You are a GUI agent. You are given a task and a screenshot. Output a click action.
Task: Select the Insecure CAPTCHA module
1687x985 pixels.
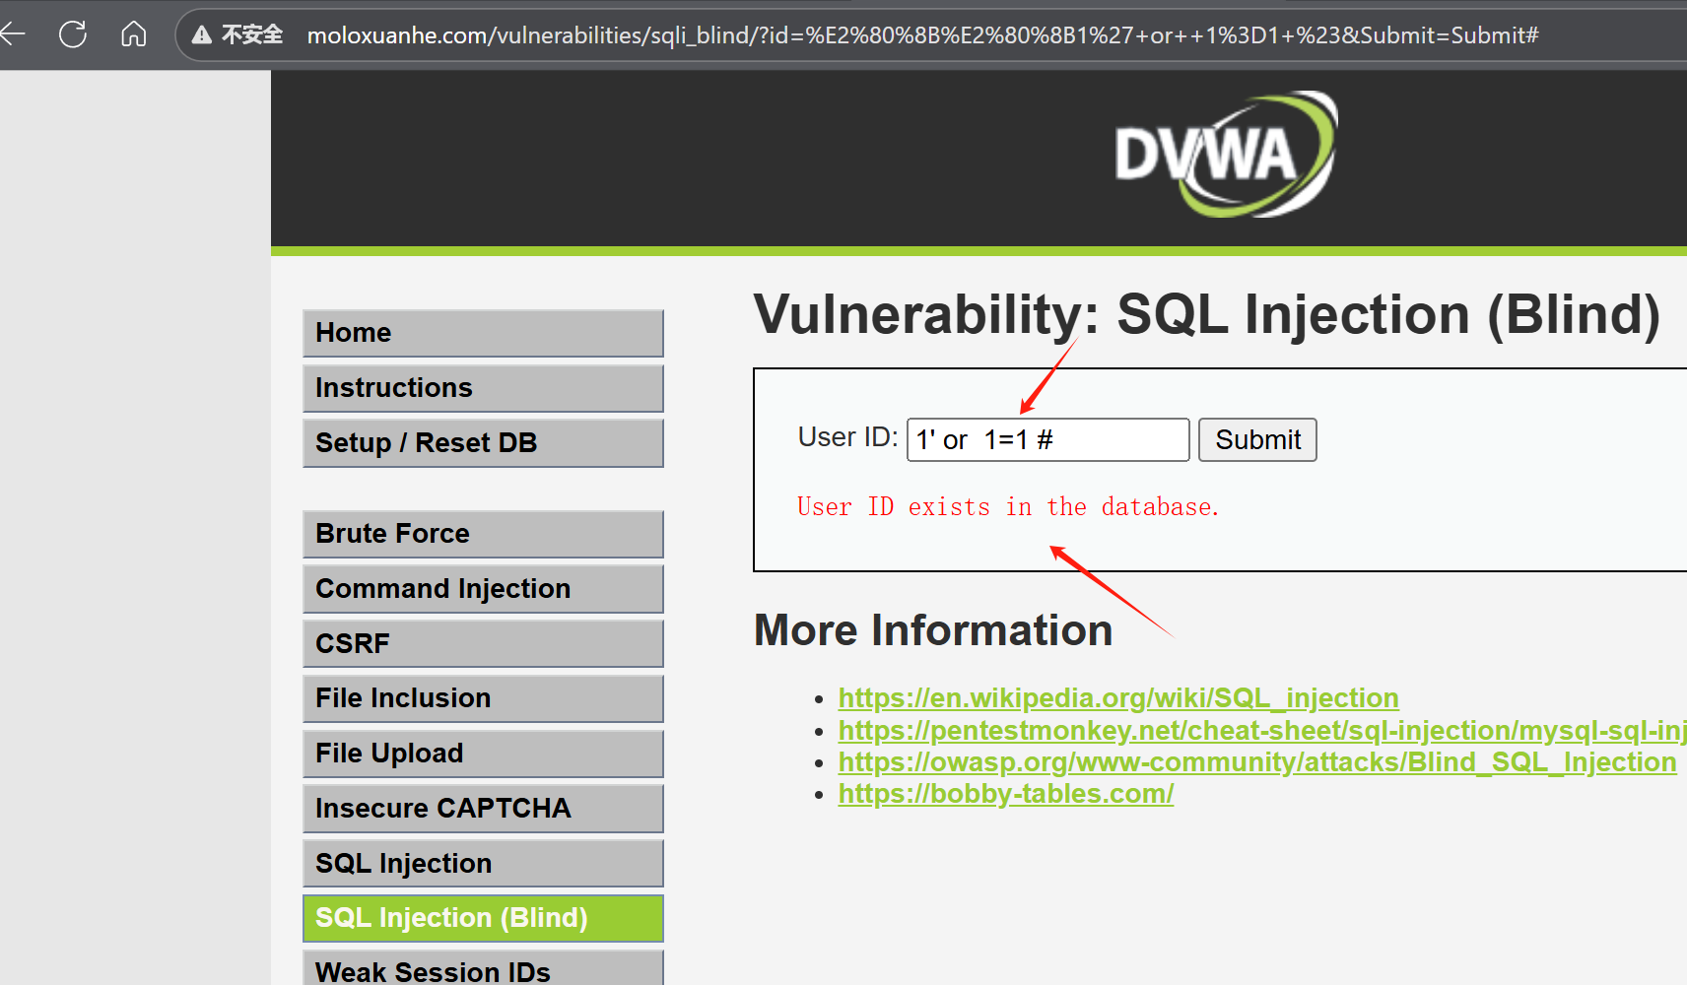pyautogui.click(x=483, y=809)
